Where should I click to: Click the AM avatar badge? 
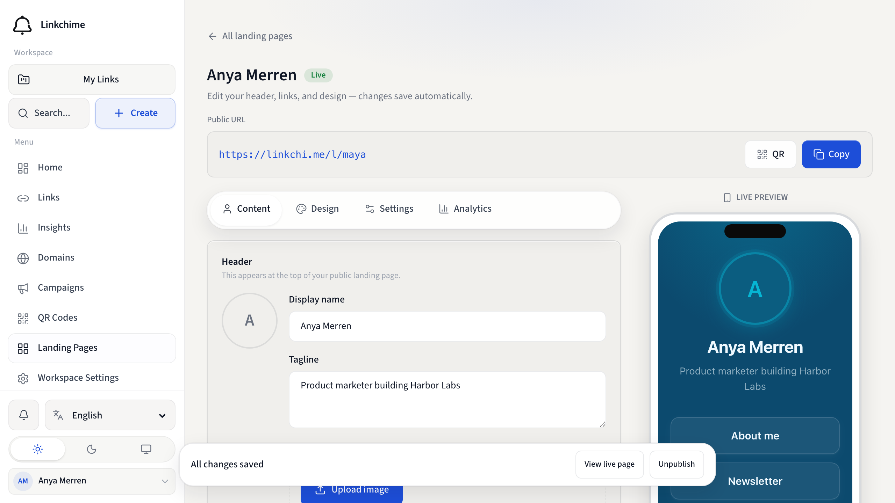tap(23, 481)
